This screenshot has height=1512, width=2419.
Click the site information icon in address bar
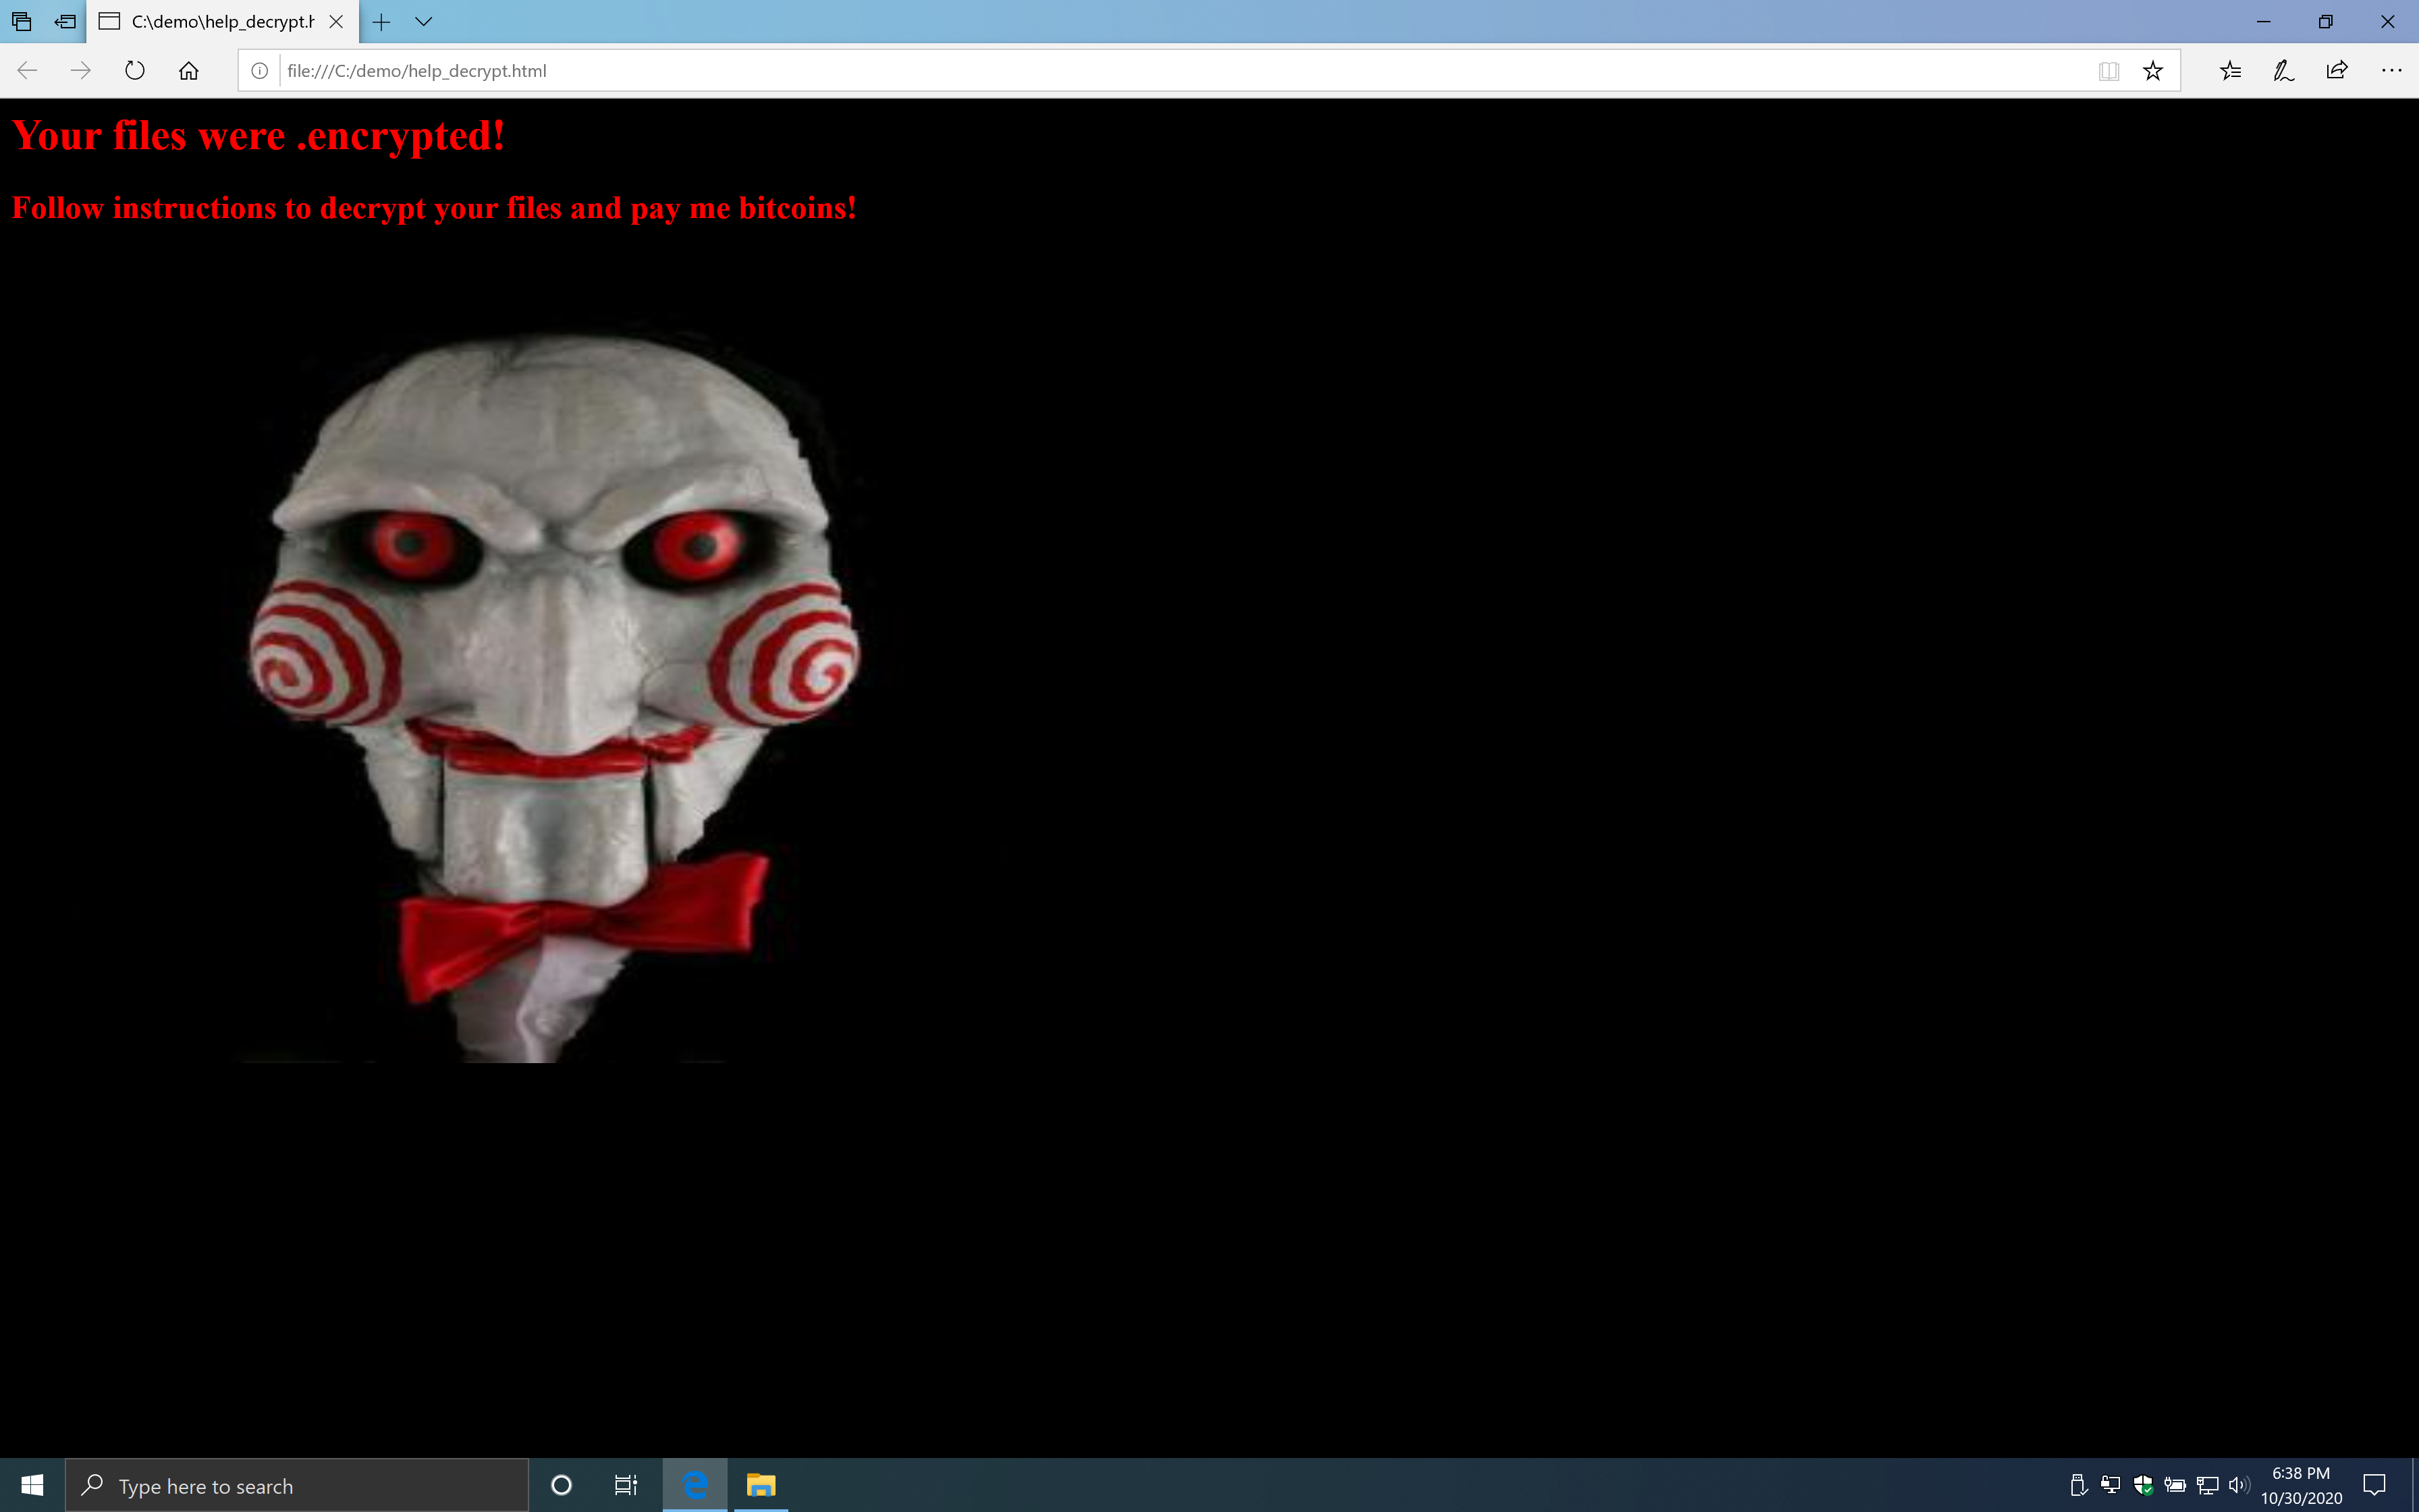point(259,71)
